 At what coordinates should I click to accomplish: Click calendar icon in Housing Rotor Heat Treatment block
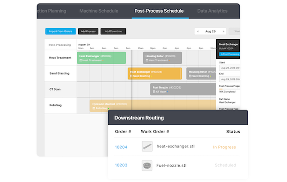pyautogui.click(x=147, y=61)
